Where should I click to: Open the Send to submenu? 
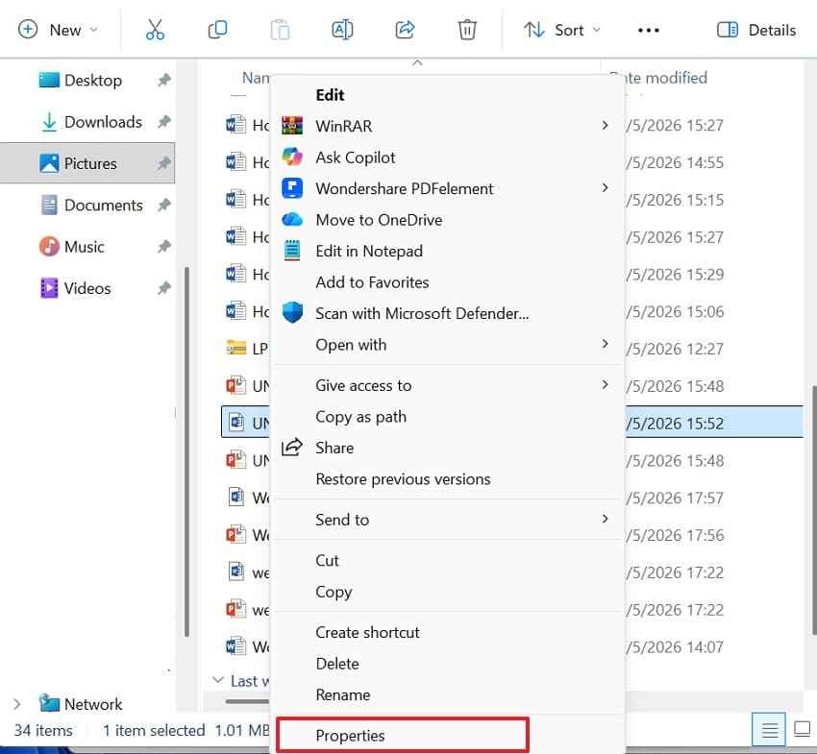pos(448,520)
